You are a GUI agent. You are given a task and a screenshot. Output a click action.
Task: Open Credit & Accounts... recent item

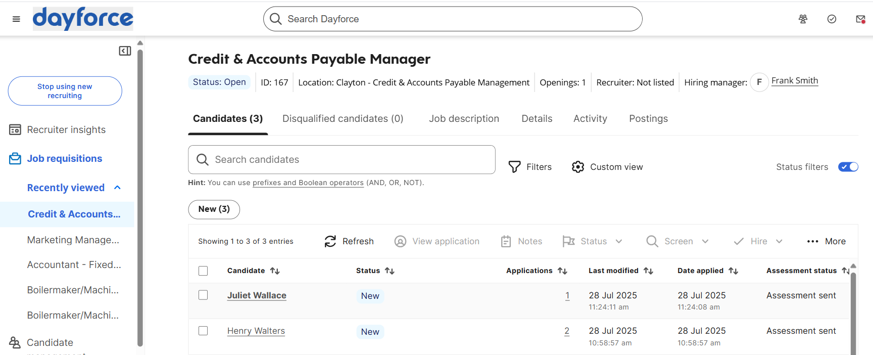coord(74,214)
